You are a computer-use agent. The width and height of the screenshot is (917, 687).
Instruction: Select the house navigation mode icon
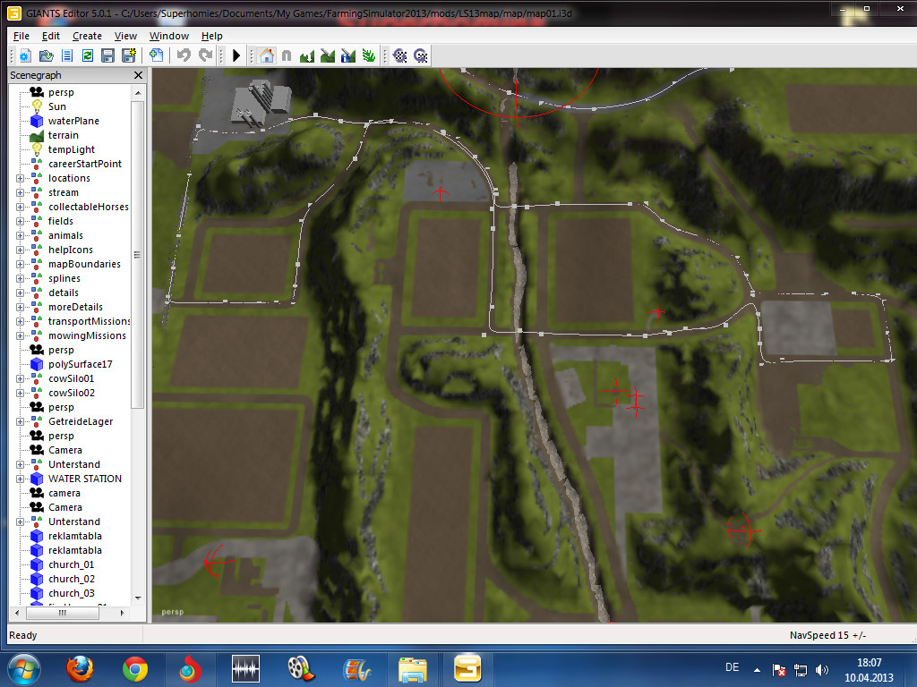[x=267, y=55]
